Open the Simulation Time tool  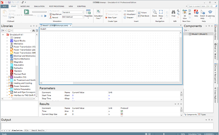(x=99, y=14)
